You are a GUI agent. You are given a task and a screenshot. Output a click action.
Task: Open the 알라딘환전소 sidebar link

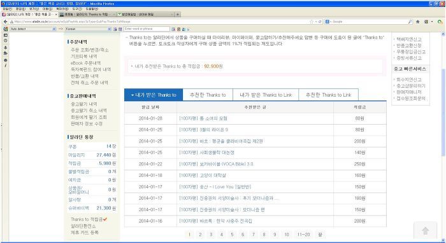pyautogui.click(x=83, y=226)
